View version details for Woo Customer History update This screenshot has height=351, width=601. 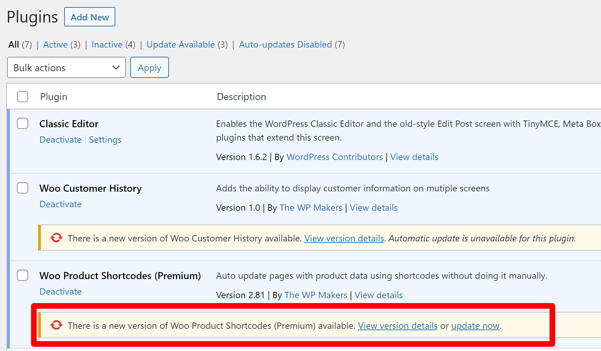(x=344, y=238)
